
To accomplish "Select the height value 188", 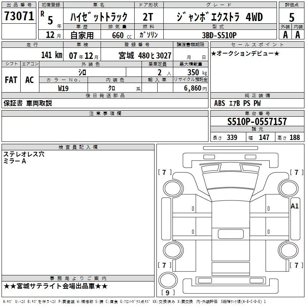I will [295, 137].
